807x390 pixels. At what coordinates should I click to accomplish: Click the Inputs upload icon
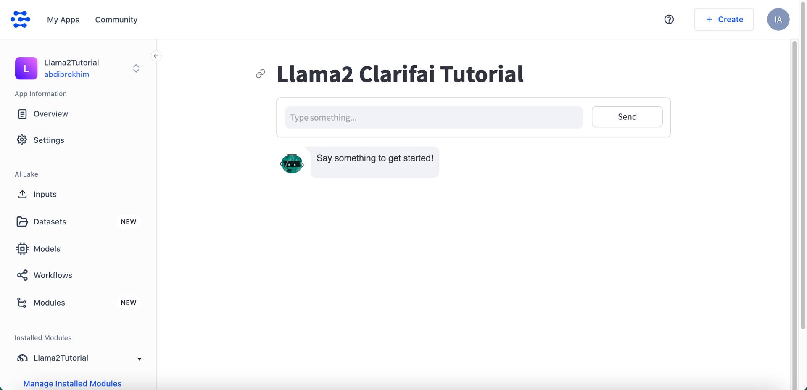(22, 194)
